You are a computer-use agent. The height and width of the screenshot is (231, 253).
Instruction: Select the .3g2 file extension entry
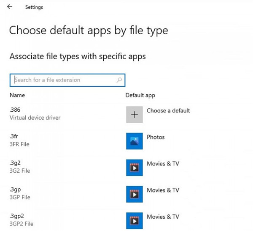click(x=15, y=163)
